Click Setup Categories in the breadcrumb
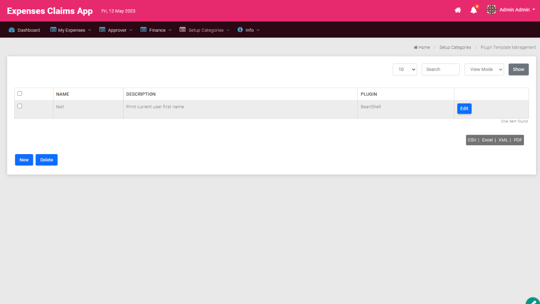The image size is (540, 304). tap(455, 47)
